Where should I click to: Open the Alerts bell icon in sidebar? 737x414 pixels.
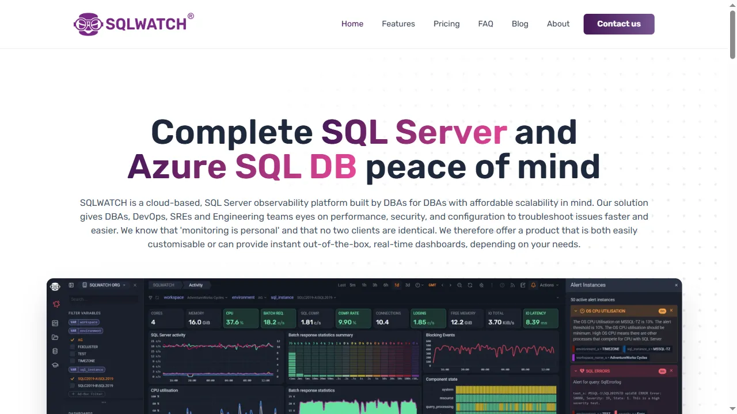pos(56,304)
